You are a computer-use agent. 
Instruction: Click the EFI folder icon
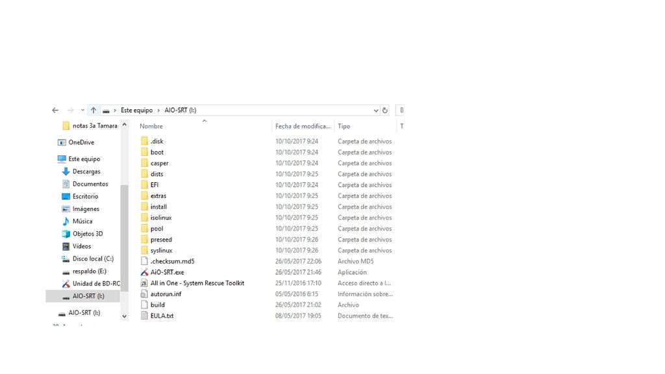click(145, 185)
